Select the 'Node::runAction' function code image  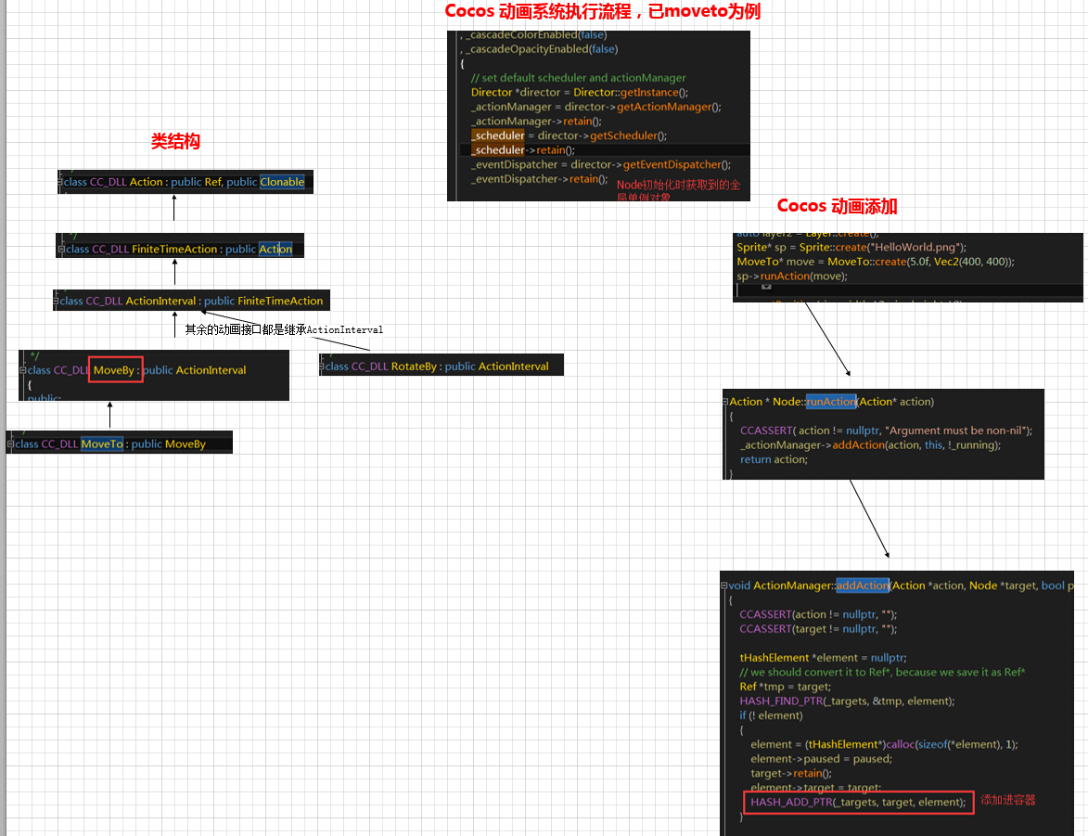883,434
